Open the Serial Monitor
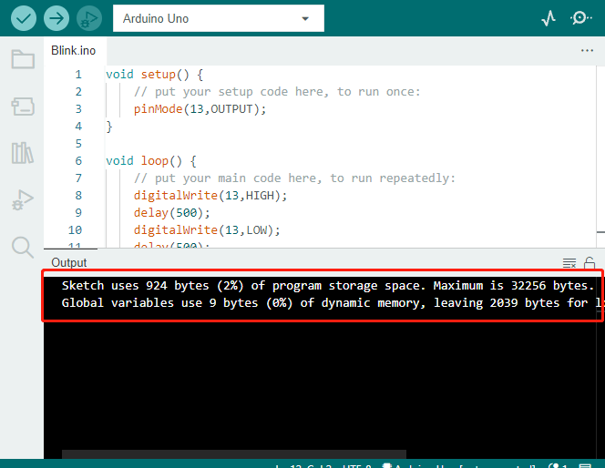Viewport: 605px width, 468px height. coord(580,18)
